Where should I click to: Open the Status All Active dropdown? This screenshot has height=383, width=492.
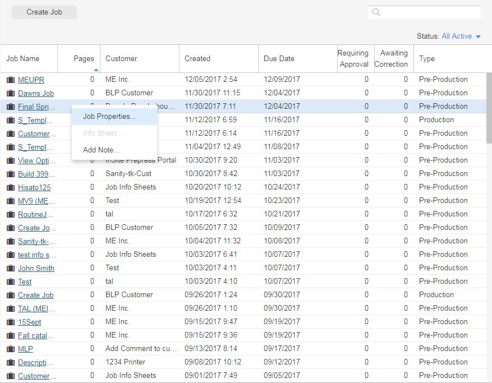pos(461,36)
